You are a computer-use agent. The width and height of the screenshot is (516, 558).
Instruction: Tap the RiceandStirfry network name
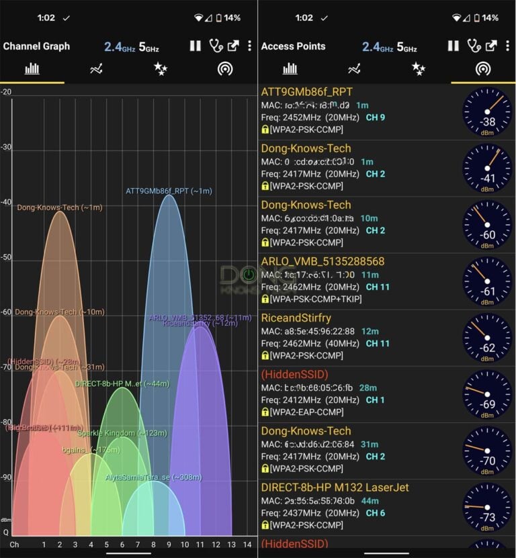[x=296, y=318]
